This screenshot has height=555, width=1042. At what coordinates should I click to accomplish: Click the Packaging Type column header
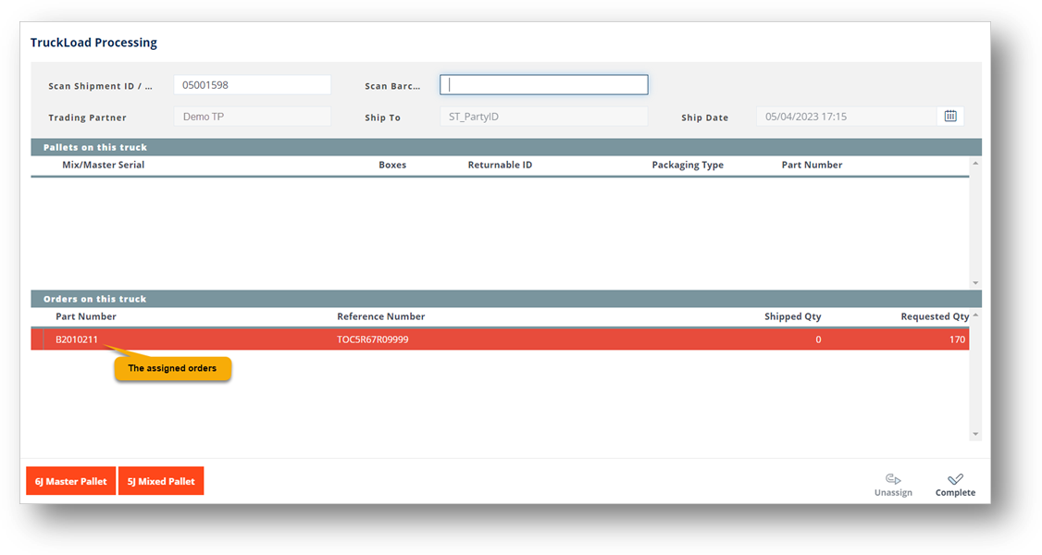[x=688, y=164]
